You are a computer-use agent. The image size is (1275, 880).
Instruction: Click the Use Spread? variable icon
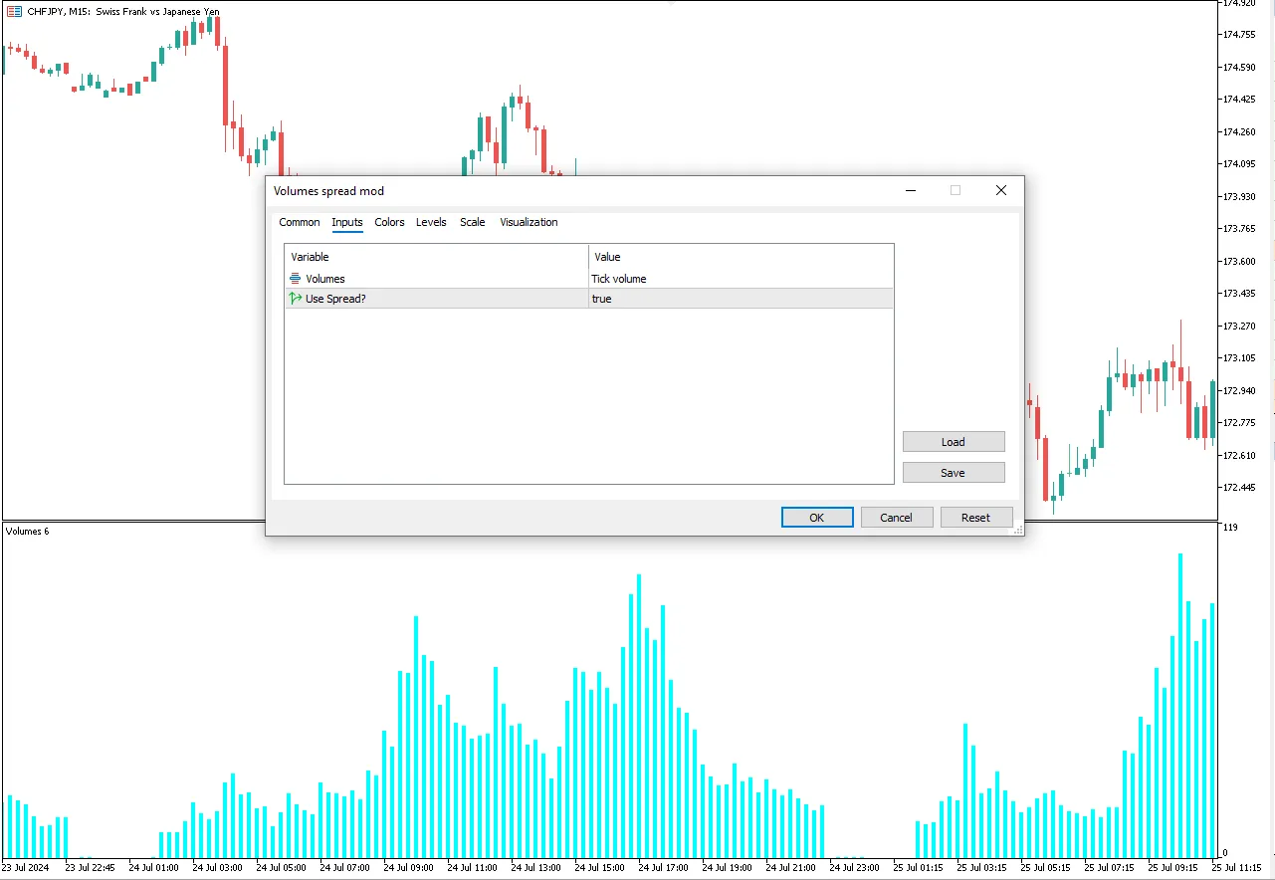point(295,299)
